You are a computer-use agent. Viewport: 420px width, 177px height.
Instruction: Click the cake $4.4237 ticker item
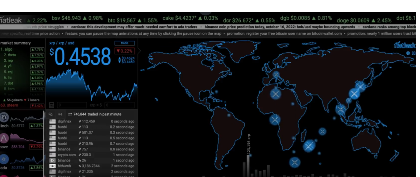tap(190, 18)
